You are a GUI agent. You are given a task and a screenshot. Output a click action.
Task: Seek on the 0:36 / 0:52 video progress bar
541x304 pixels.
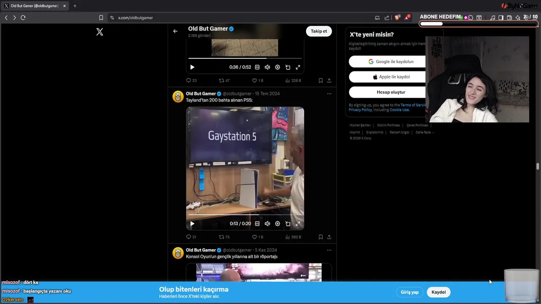coord(245,58)
